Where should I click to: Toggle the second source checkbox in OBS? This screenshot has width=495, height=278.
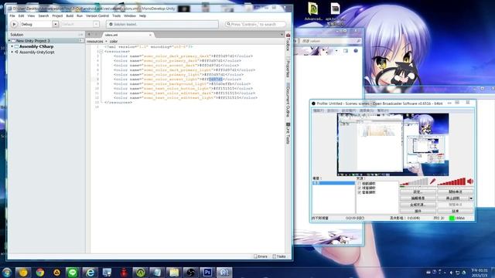(x=359, y=188)
